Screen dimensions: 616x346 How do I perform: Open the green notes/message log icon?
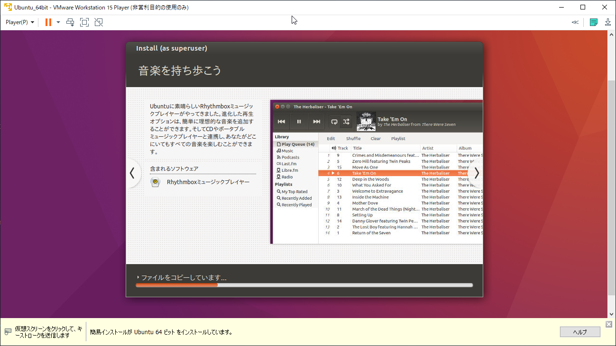click(x=593, y=22)
